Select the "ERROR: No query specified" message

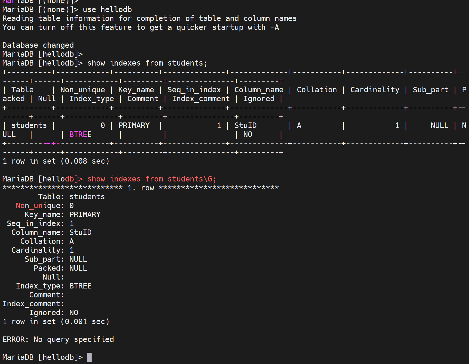tap(58, 339)
